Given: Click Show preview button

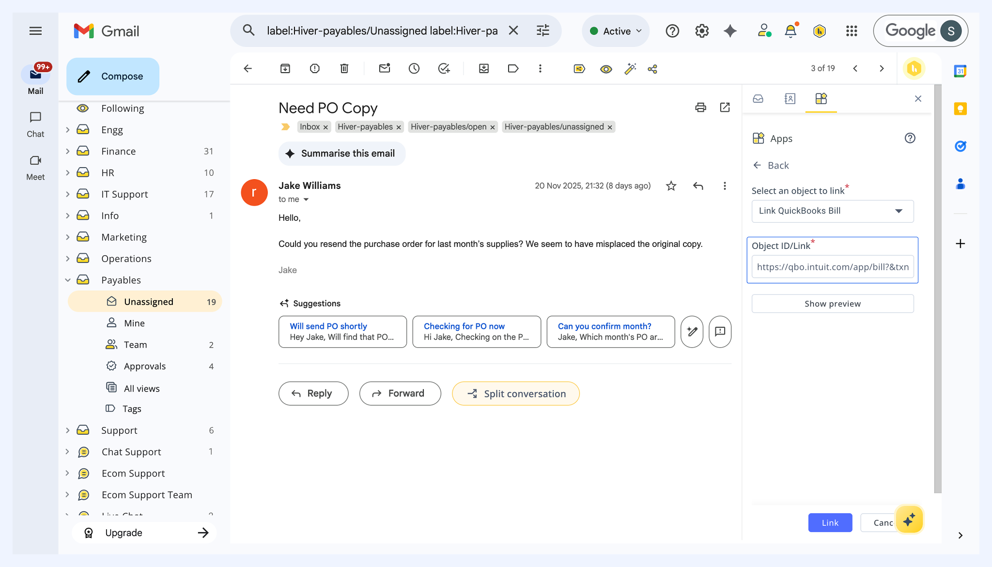Looking at the screenshot, I should click(833, 304).
